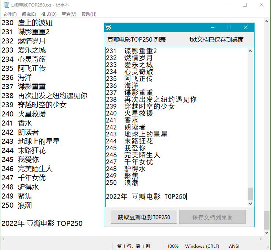This screenshot has width=271, height=250.
Task: Click the txt文档已保存到桌面 status label
Action: pyautogui.click(x=217, y=39)
